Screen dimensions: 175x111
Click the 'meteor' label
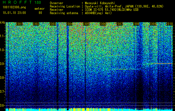(x=40, y=9)
